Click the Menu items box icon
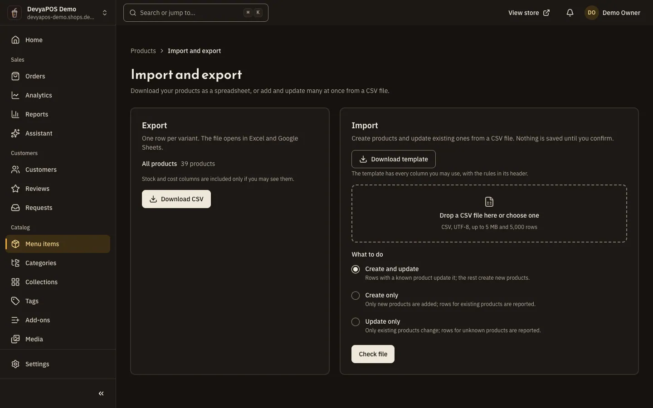Screen dimensions: 653x408 click(x=15, y=244)
